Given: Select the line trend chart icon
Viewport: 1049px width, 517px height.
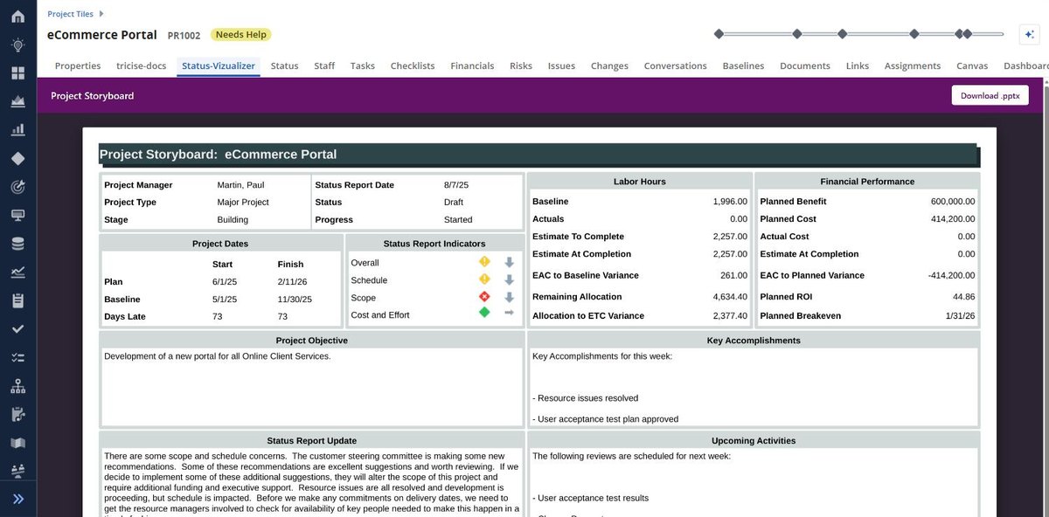Looking at the screenshot, I should point(17,272).
